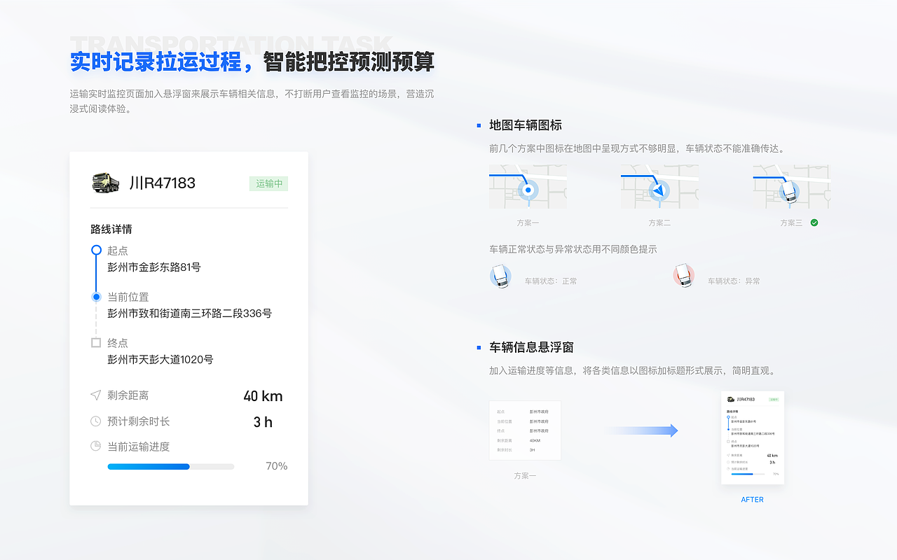Viewport: 897px width, 560px height.
Task: Click the blue location dot in 方案一 map
Action: coord(528,190)
